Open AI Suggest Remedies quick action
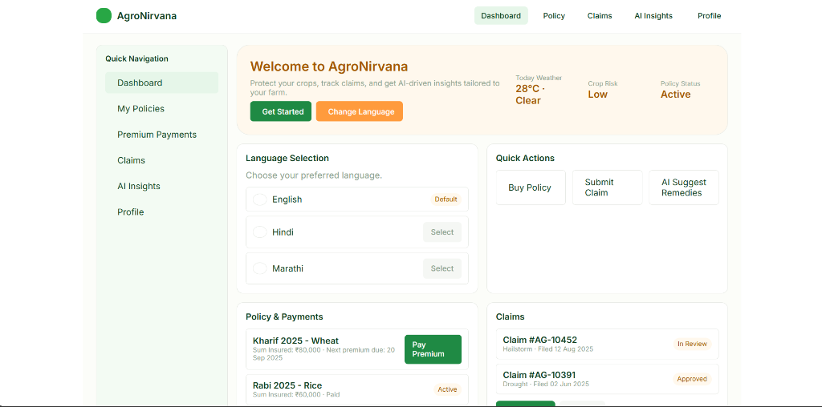Screen dimensions: 822x407 coord(684,187)
